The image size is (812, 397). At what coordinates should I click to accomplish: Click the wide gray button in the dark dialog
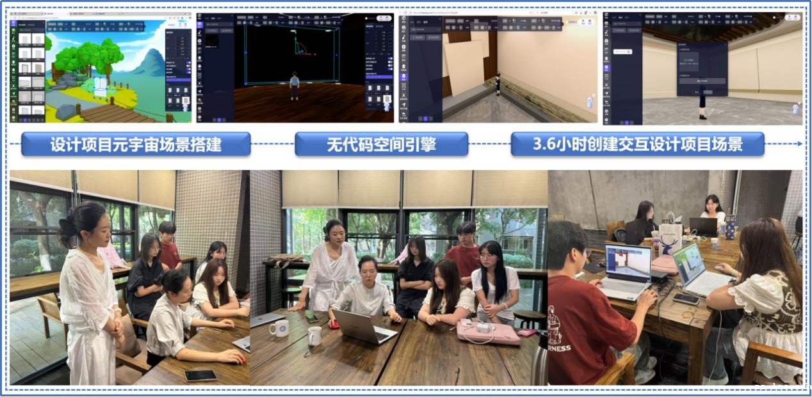(x=701, y=81)
